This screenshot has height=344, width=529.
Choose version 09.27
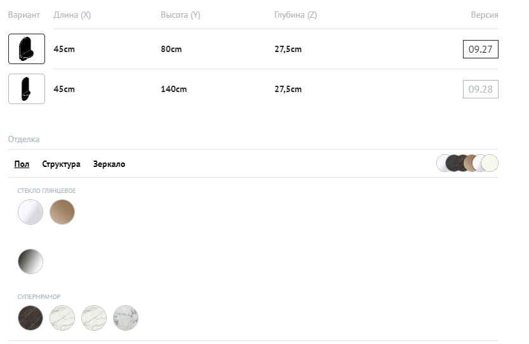click(x=480, y=49)
